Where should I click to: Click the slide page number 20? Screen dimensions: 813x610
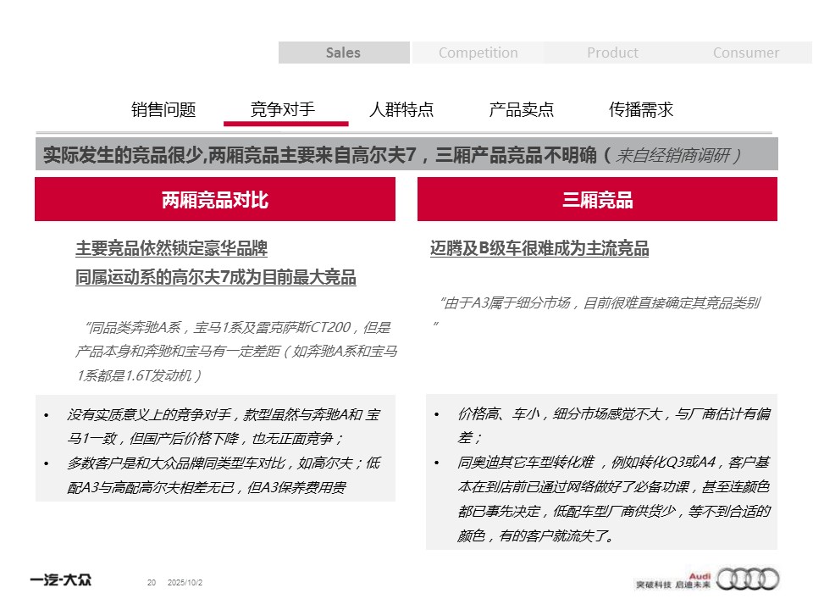[x=152, y=583]
